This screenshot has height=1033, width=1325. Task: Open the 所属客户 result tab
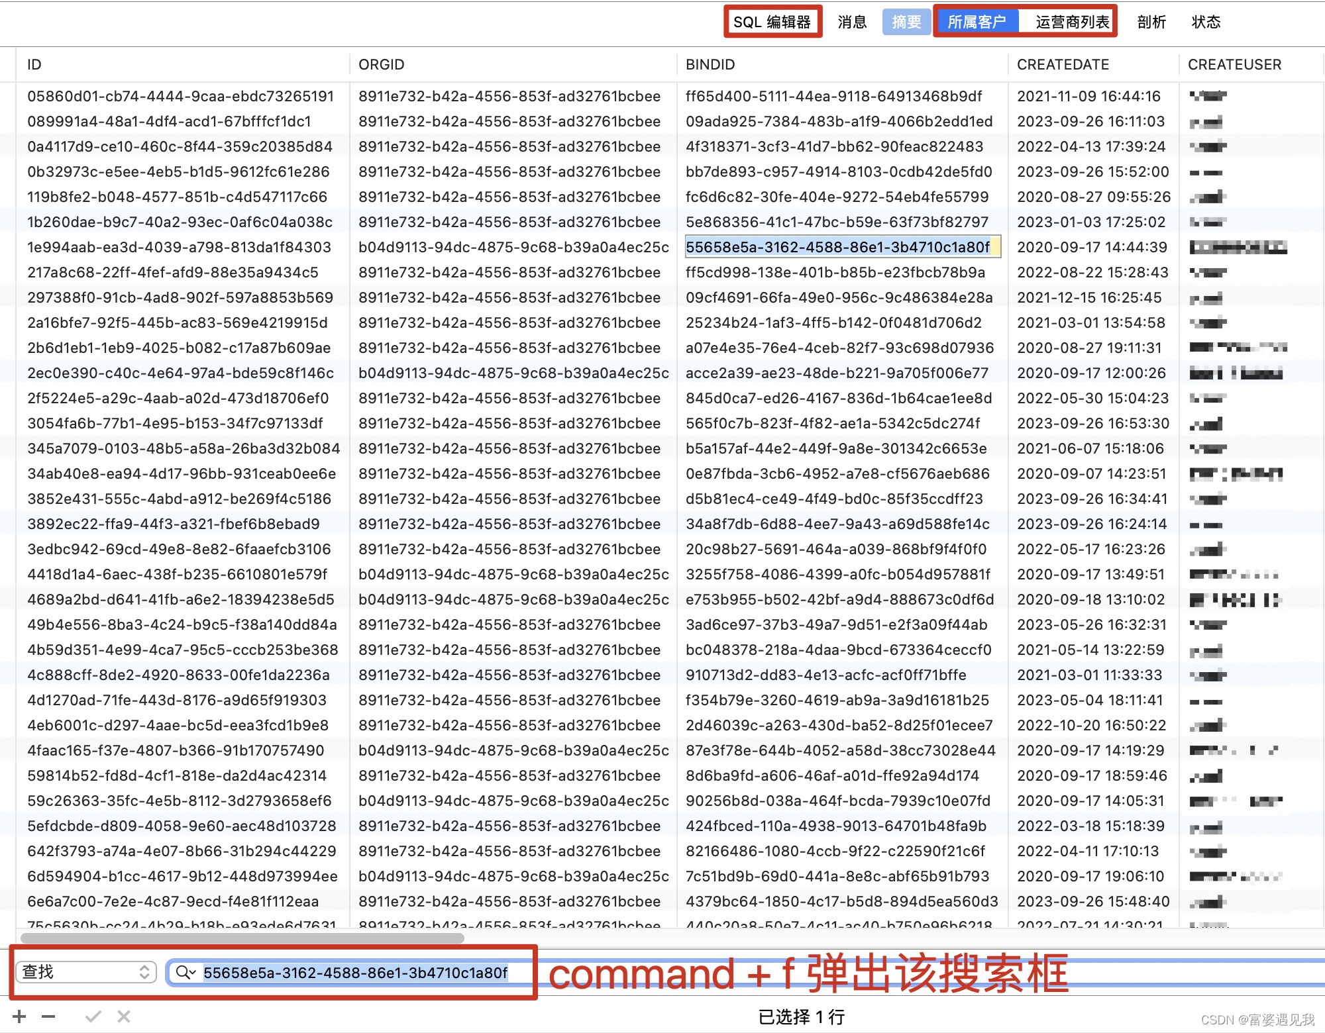(x=977, y=22)
